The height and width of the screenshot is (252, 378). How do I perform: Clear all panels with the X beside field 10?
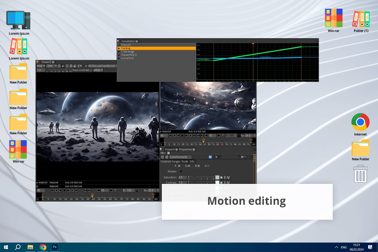169,153
